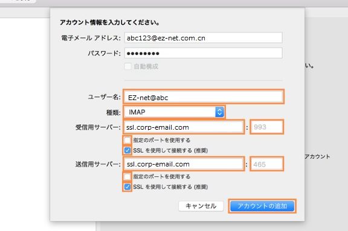Click the アカウントの追加 button

click(x=262, y=206)
